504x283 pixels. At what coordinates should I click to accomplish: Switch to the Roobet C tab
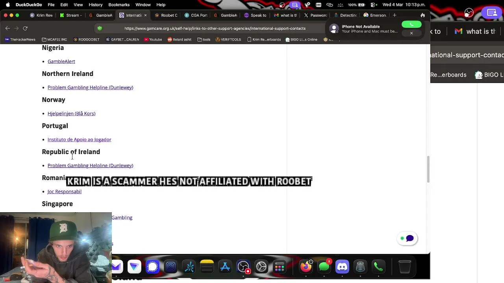pyautogui.click(x=167, y=15)
